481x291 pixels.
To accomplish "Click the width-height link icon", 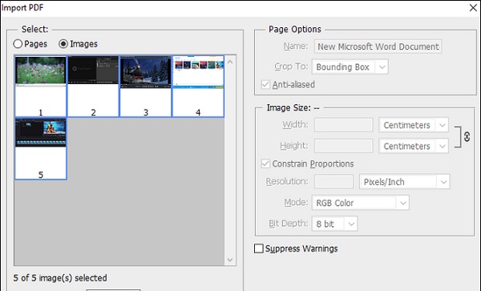I will click(467, 136).
